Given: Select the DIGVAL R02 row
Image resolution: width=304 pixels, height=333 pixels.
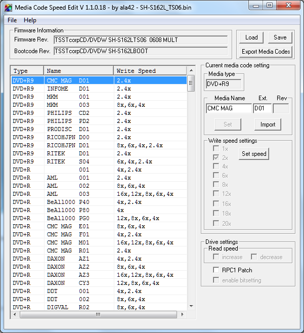Looking at the screenshot, I should [99, 307].
